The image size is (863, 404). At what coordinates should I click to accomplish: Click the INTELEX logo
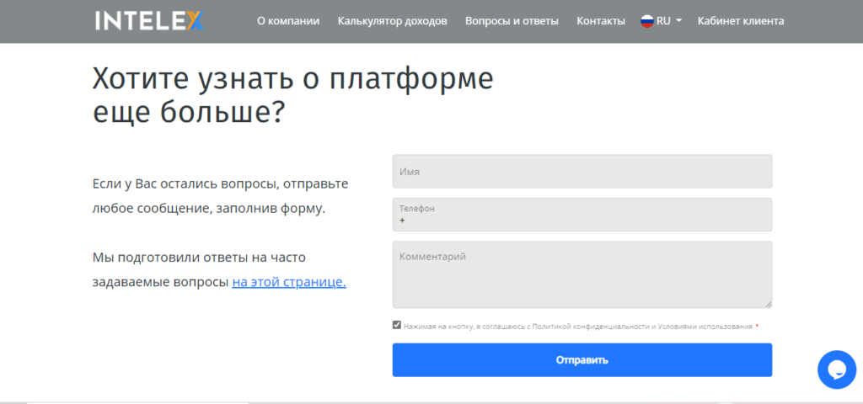[x=149, y=21]
